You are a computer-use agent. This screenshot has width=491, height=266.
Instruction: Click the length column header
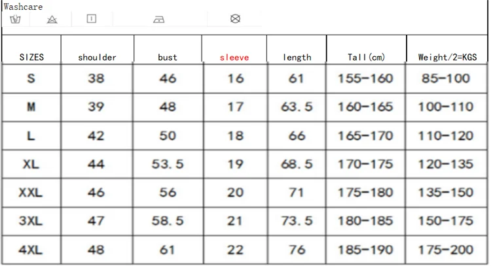point(297,57)
